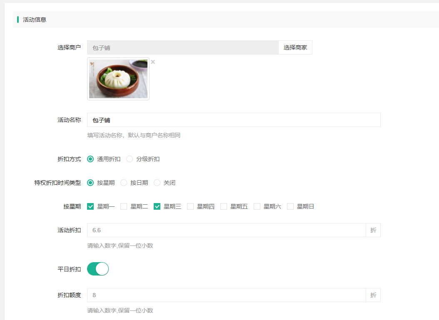Image resolution: width=439 pixels, height=320 pixels.
Task: Select the 分级折扣 radio option
Action: coord(130,159)
